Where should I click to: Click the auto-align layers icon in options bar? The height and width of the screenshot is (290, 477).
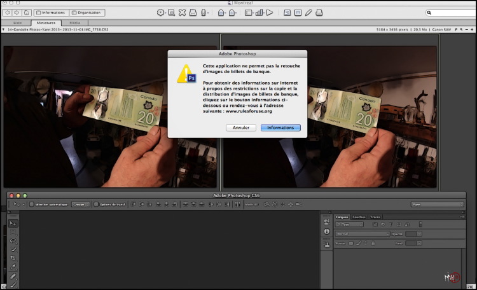(x=238, y=204)
